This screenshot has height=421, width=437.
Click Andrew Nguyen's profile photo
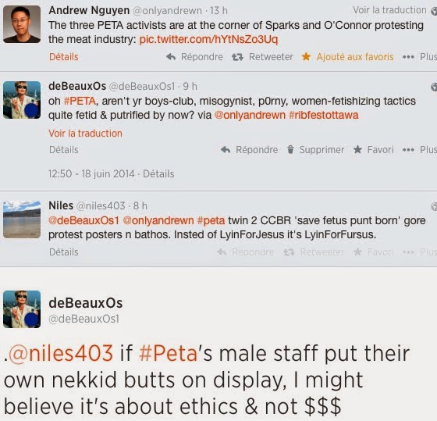pyautogui.click(x=22, y=24)
